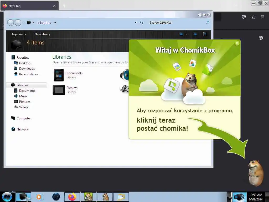Open the Videos library film icon
This screenshot has height=202, width=269.
coord(124,89)
